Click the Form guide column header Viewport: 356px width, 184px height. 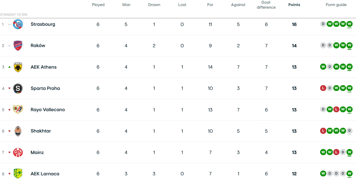[336, 5]
